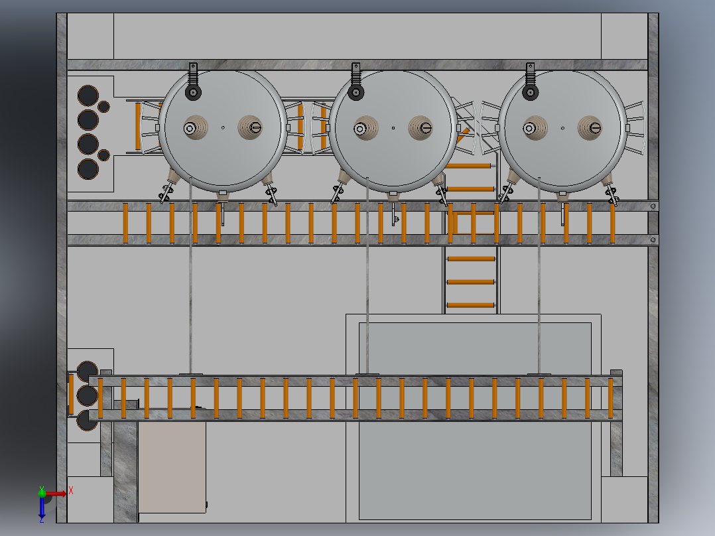Click the blue Z axis arrow of the orientation triad
This screenshot has width=715, height=536.
(x=42, y=509)
